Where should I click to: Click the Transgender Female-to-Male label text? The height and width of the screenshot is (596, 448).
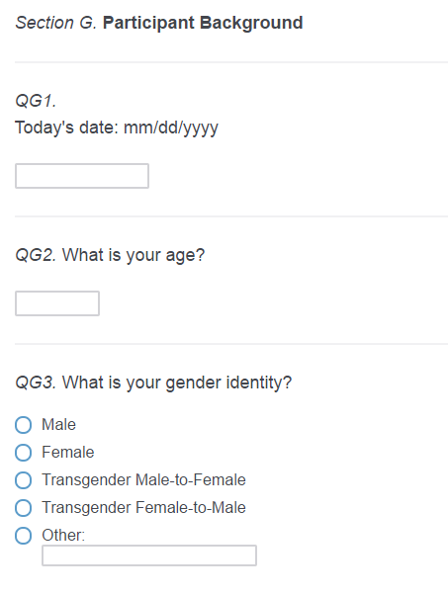coord(143,508)
